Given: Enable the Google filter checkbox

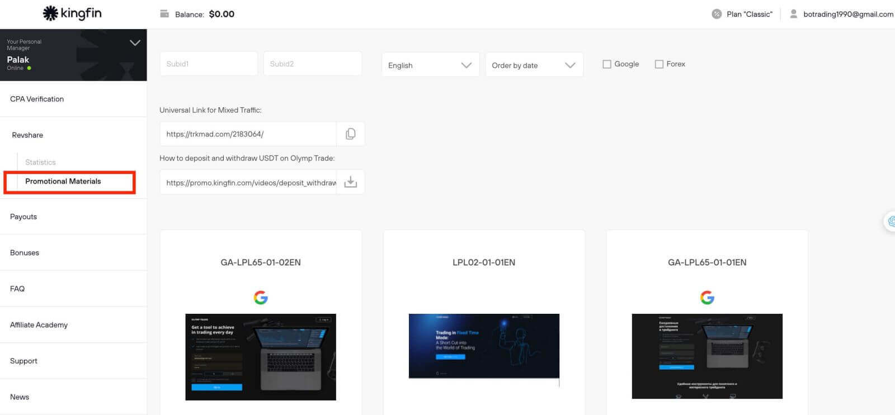Looking at the screenshot, I should pyautogui.click(x=607, y=64).
